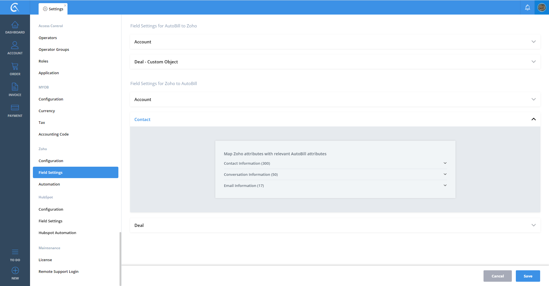Select Operator Groups in the settings menu
This screenshot has height=286, width=549.
point(54,49)
